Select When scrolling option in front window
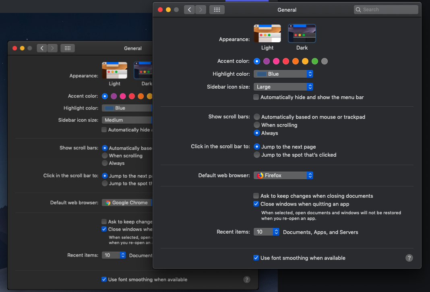The width and height of the screenshot is (430, 292). click(x=257, y=125)
